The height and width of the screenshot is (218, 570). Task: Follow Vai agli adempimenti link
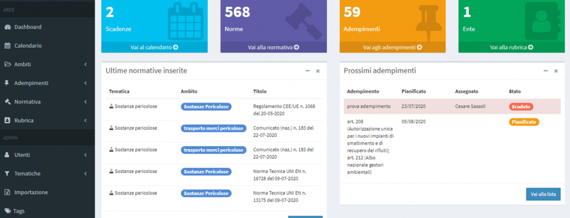392,47
